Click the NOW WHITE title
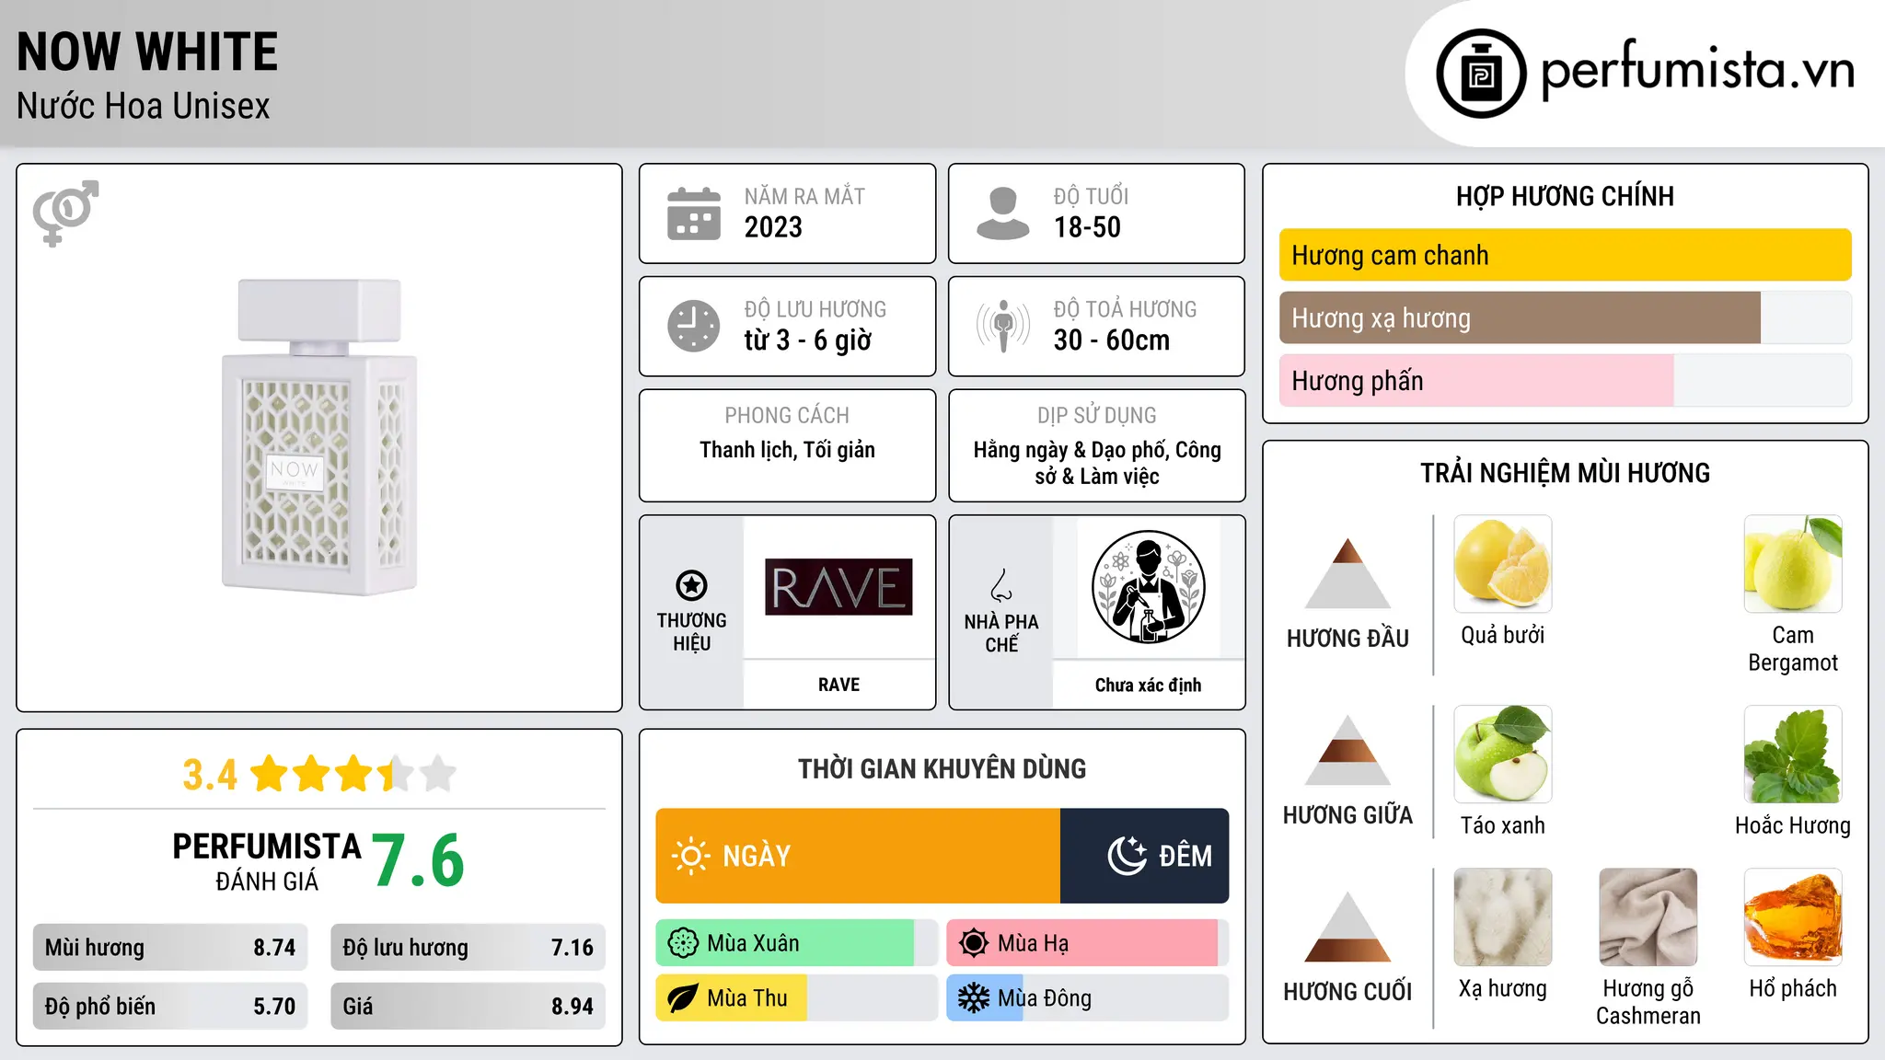The height and width of the screenshot is (1060, 1885). tap(147, 52)
